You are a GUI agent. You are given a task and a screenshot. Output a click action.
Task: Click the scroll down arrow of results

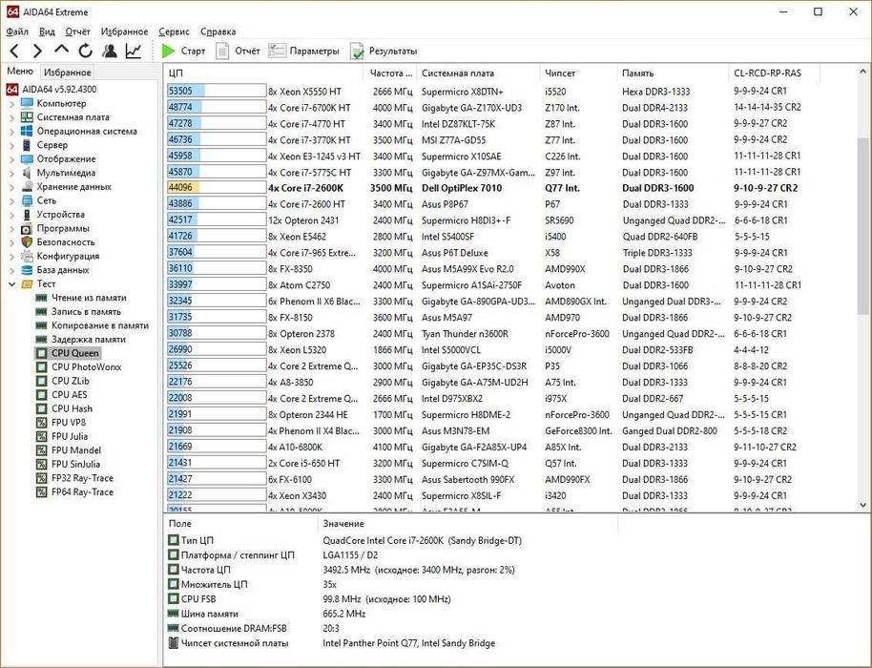click(862, 505)
